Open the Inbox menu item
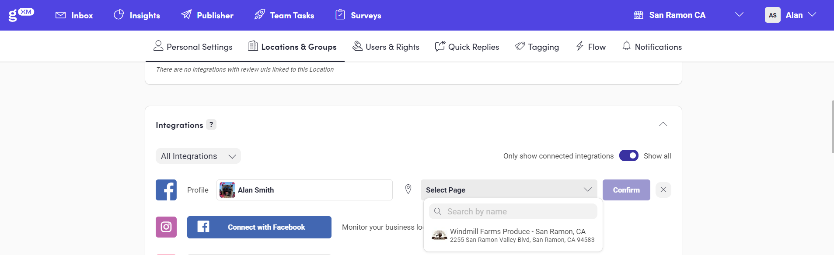834x255 pixels. [74, 15]
